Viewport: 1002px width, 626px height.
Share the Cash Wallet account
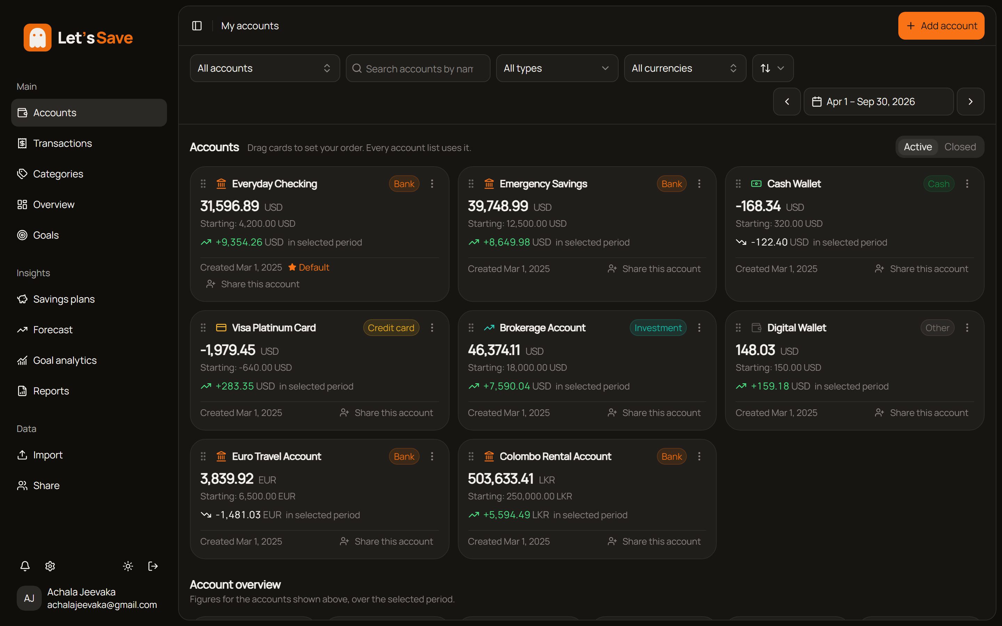pyautogui.click(x=922, y=269)
